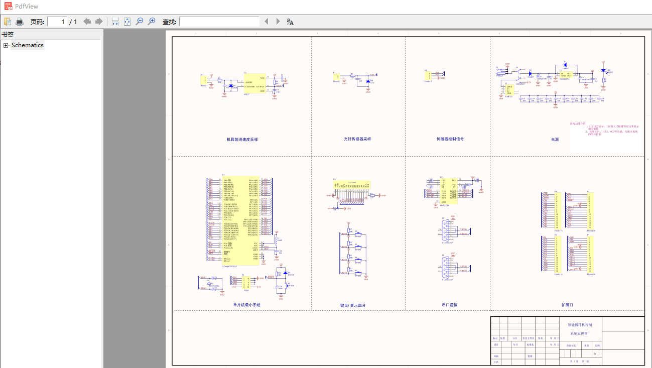Go to the previous page arrow

click(x=87, y=22)
